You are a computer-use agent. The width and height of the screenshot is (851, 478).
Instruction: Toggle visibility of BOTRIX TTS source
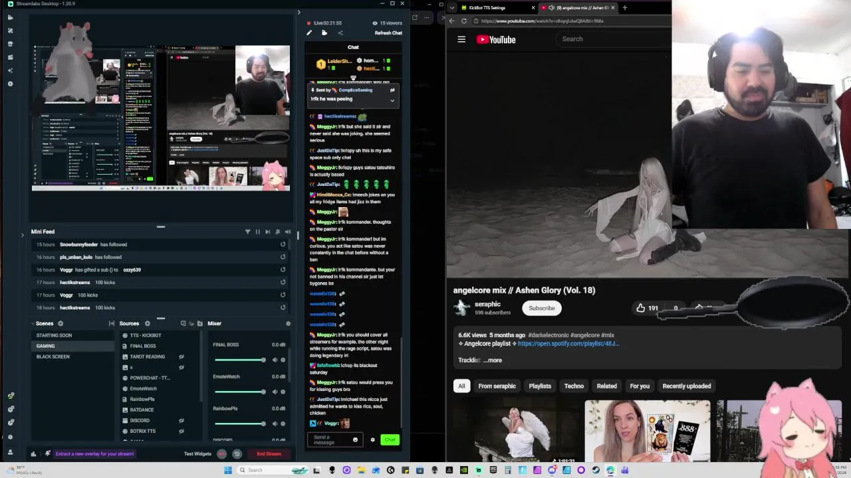coord(181,431)
